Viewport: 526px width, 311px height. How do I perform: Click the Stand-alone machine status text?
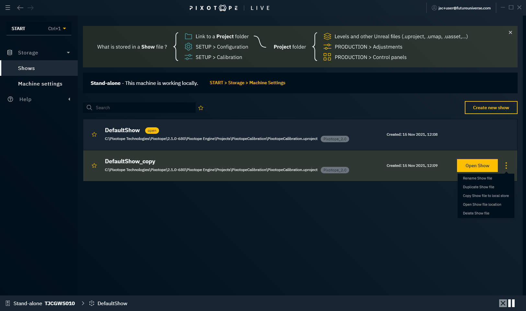click(x=144, y=83)
